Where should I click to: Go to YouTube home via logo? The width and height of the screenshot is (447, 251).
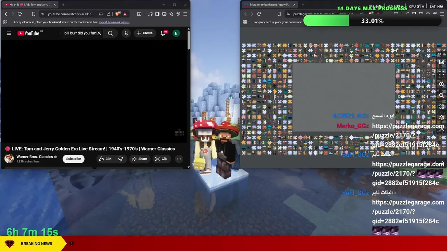click(28, 33)
